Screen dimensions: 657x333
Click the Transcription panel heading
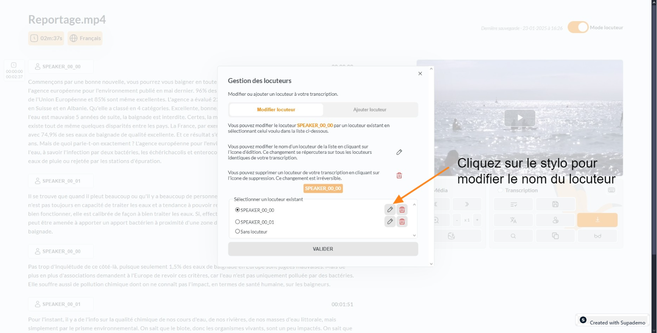coord(521,190)
